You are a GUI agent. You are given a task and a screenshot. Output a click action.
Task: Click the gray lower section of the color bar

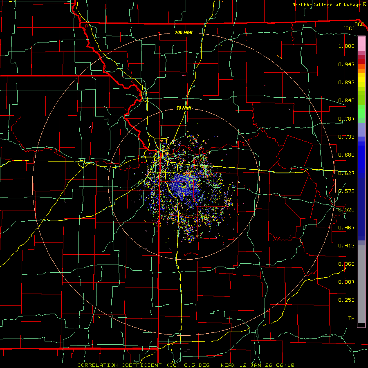pos(361,284)
